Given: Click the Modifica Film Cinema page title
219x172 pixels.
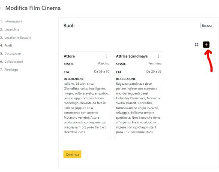Looking at the screenshot, I should (x=33, y=8).
